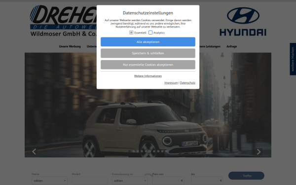Screen dimensions: 296x185
Task: Open the Erstzulassung ab dropdown
Action: point(130,181)
